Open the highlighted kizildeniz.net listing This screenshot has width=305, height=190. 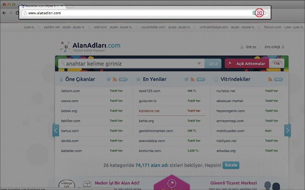tap(149, 111)
